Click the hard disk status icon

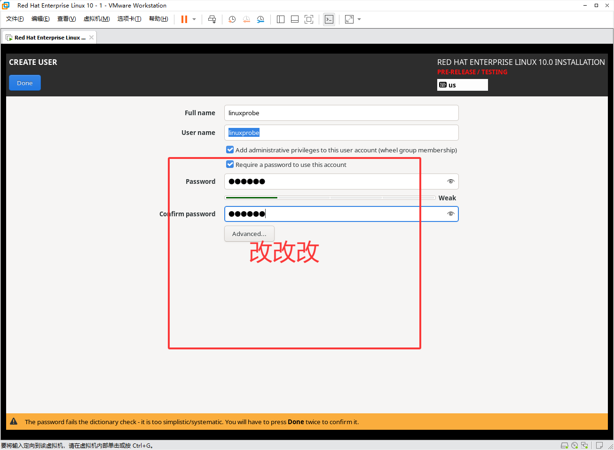tap(565, 445)
